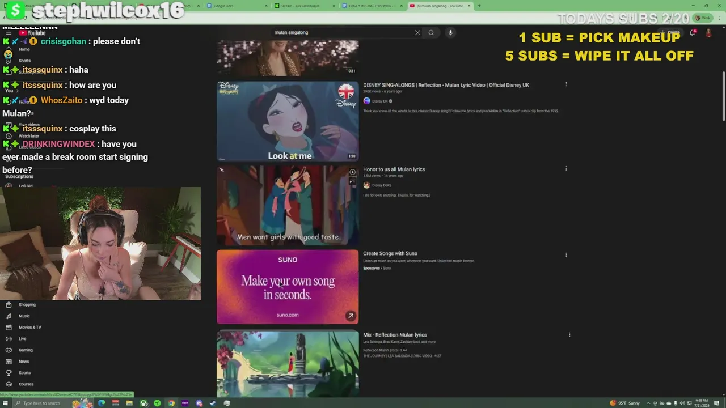Click the Movies & TV clapperboard icon

[9, 327]
